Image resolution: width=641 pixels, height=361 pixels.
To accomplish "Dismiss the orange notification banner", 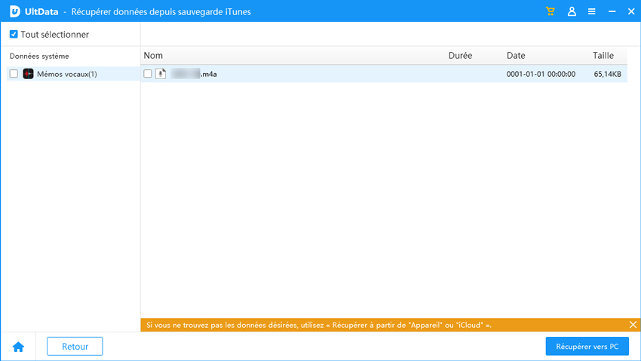I will [x=633, y=325].
